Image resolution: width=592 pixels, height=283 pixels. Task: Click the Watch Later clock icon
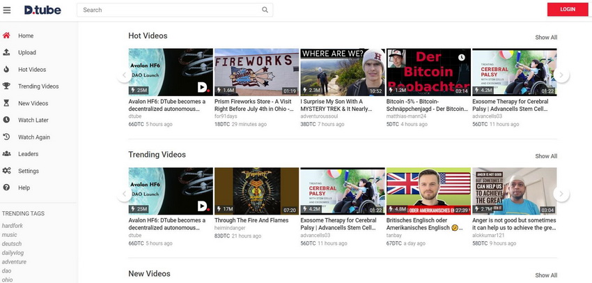click(x=6, y=120)
